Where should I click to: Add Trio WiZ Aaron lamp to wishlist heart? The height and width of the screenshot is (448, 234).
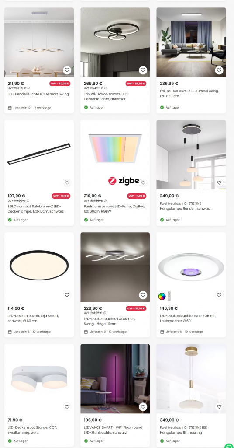(143, 70)
